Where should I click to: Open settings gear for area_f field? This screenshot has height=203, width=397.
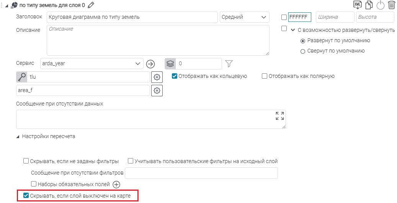(x=157, y=91)
